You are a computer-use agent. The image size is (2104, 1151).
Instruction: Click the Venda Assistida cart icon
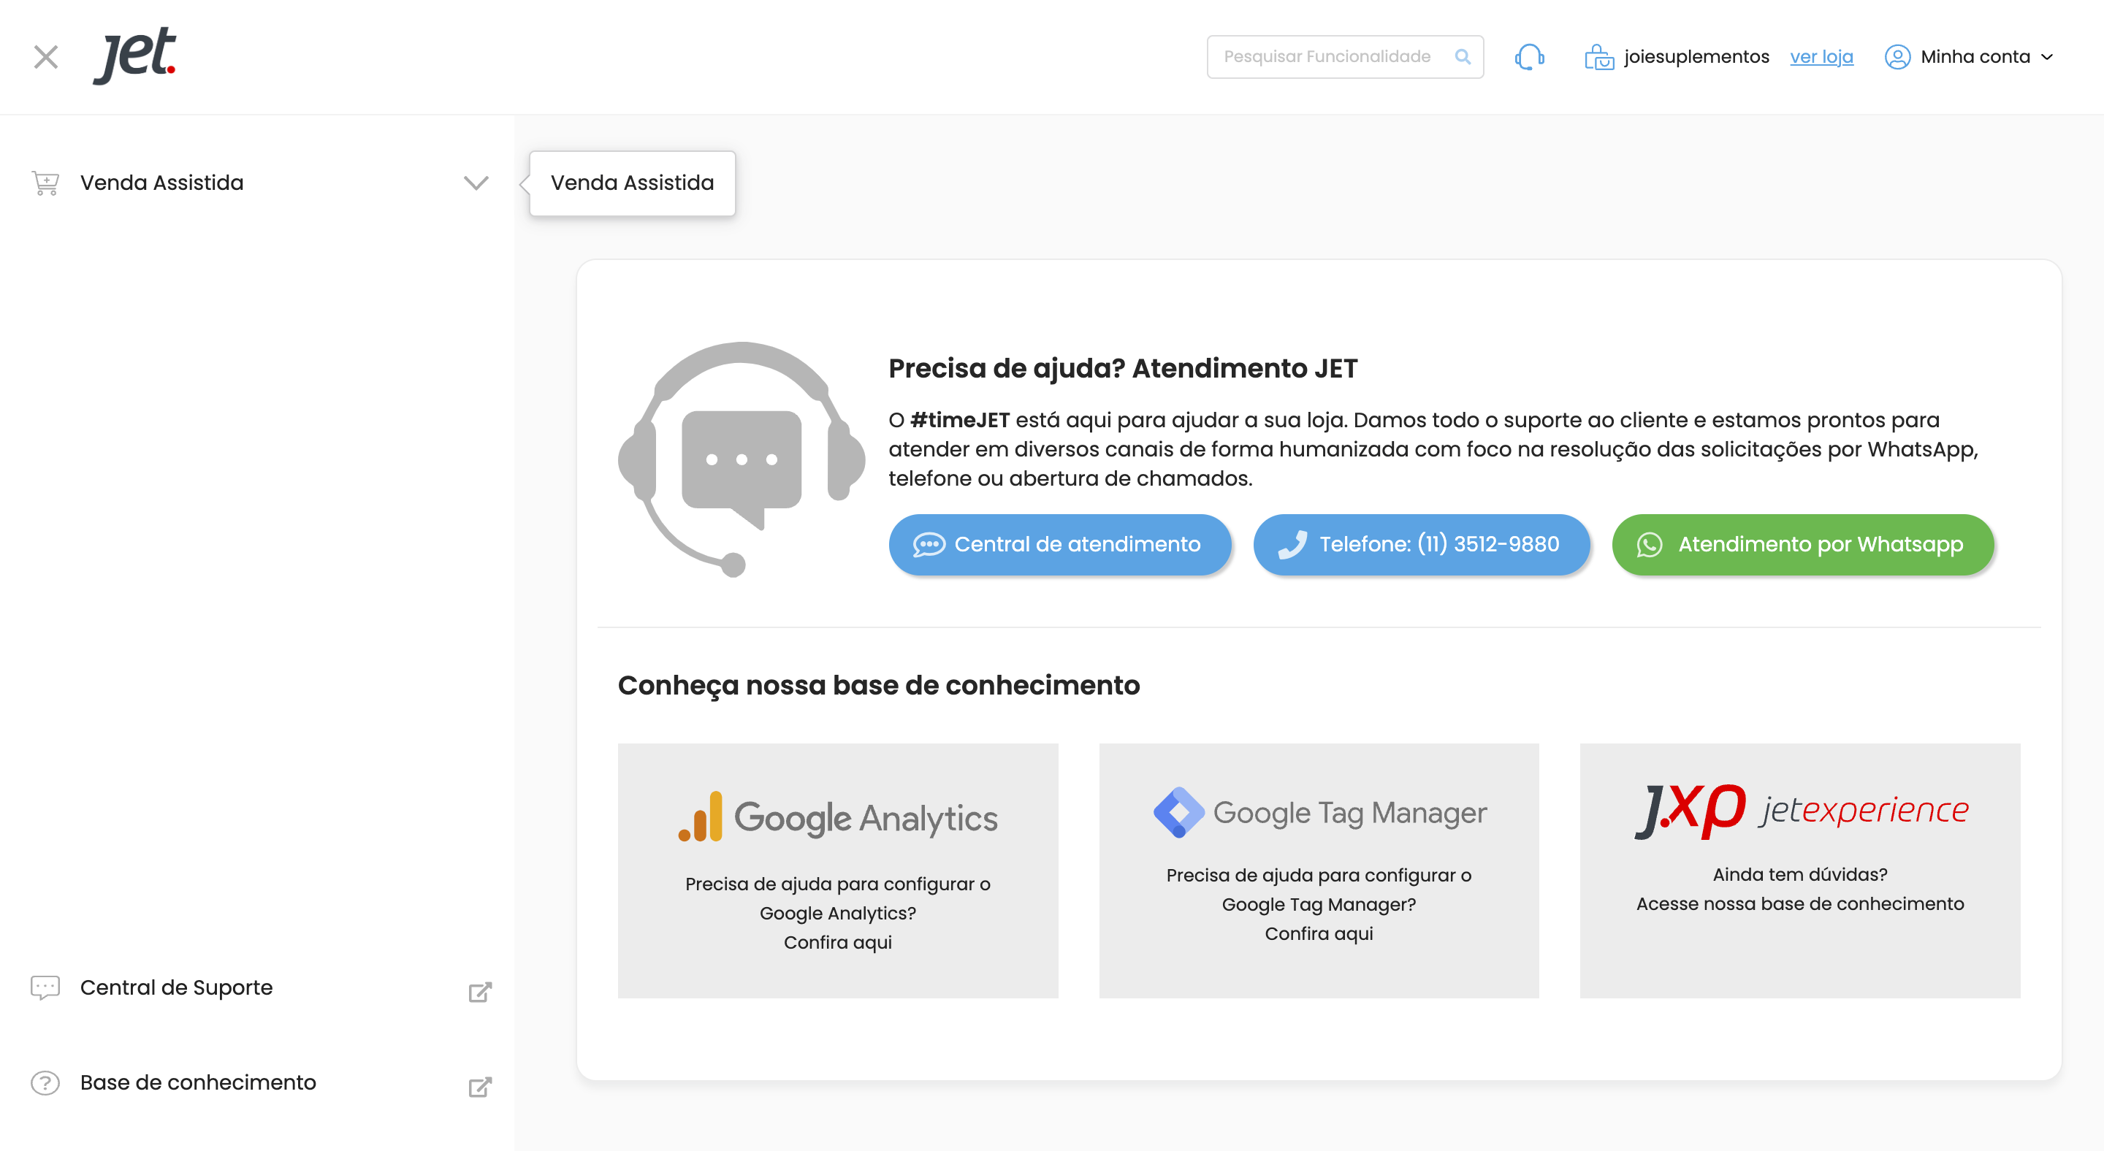[46, 183]
